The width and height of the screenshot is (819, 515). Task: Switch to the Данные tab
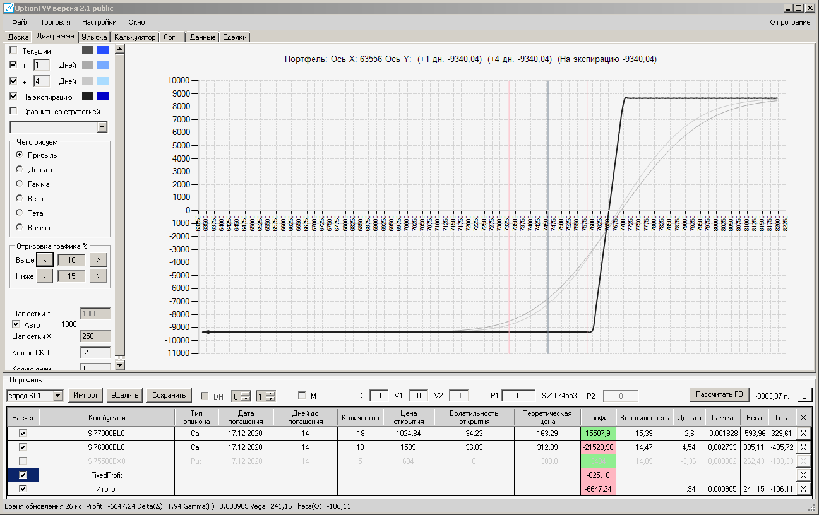(x=203, y=37)
